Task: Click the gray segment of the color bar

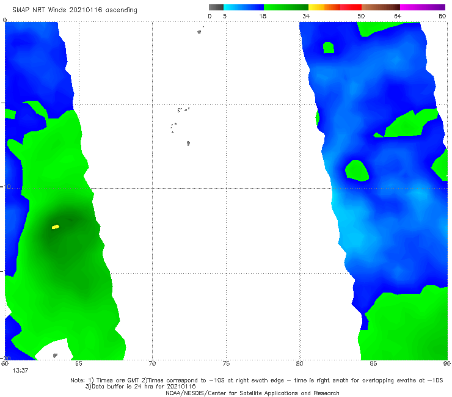Action: 216,7
